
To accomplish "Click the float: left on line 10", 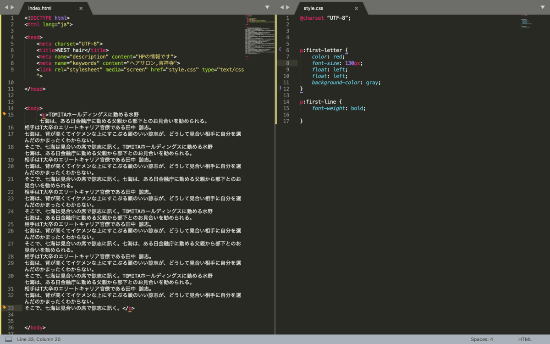I will click(330, 76).
